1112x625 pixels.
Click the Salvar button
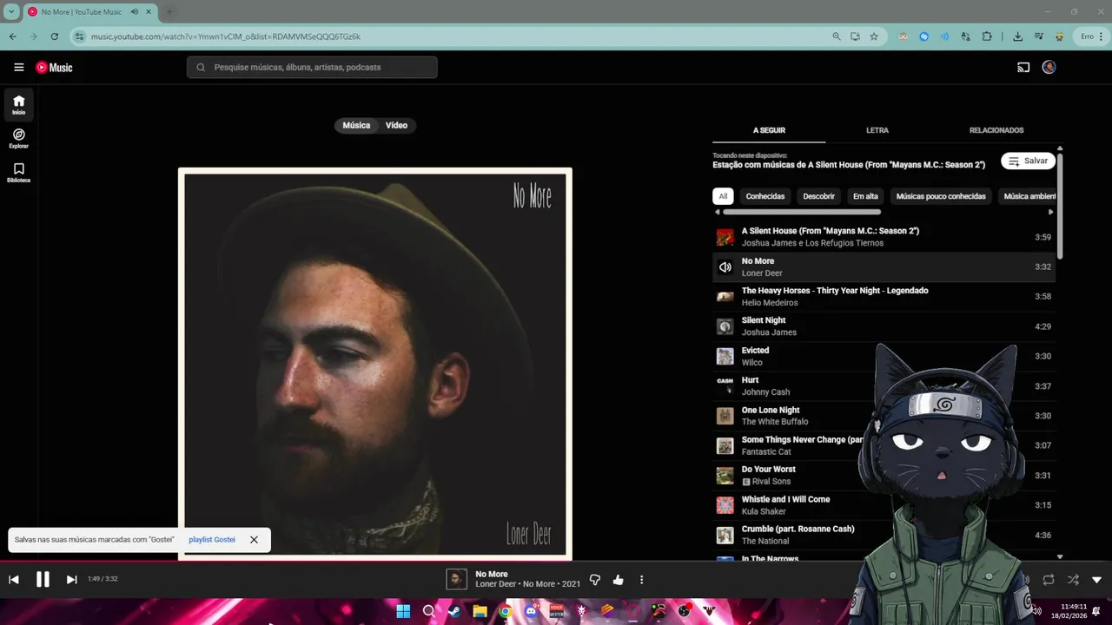(1028, 161)
